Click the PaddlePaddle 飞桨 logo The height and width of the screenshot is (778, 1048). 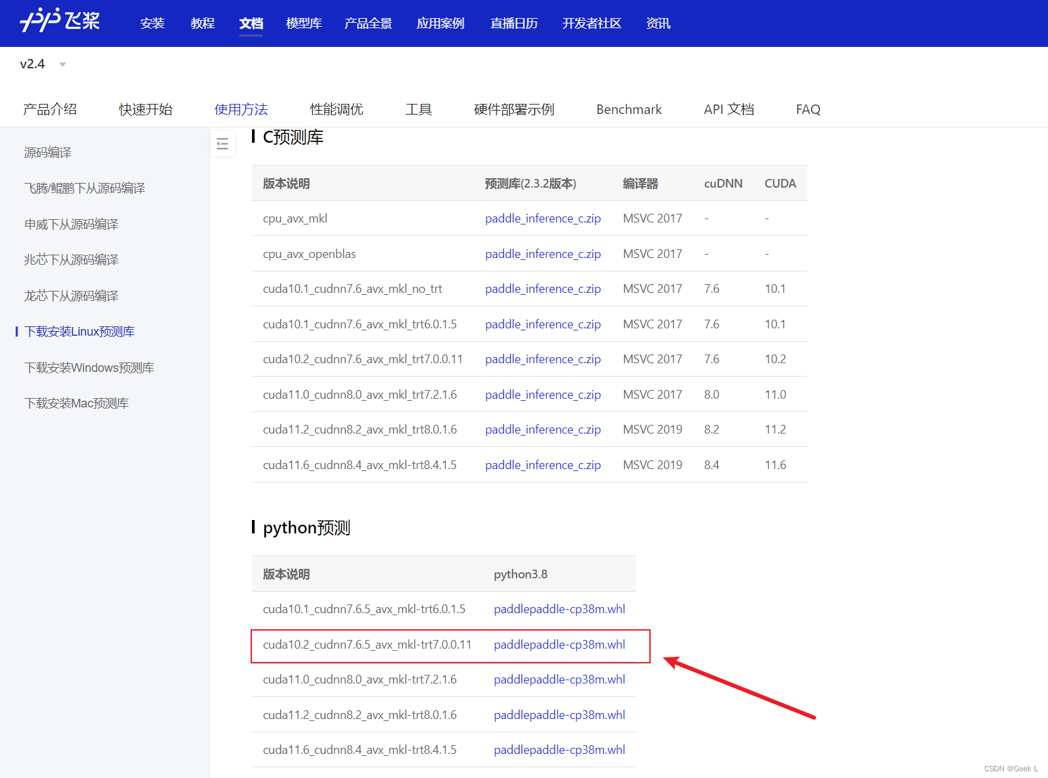pos(60,21)
